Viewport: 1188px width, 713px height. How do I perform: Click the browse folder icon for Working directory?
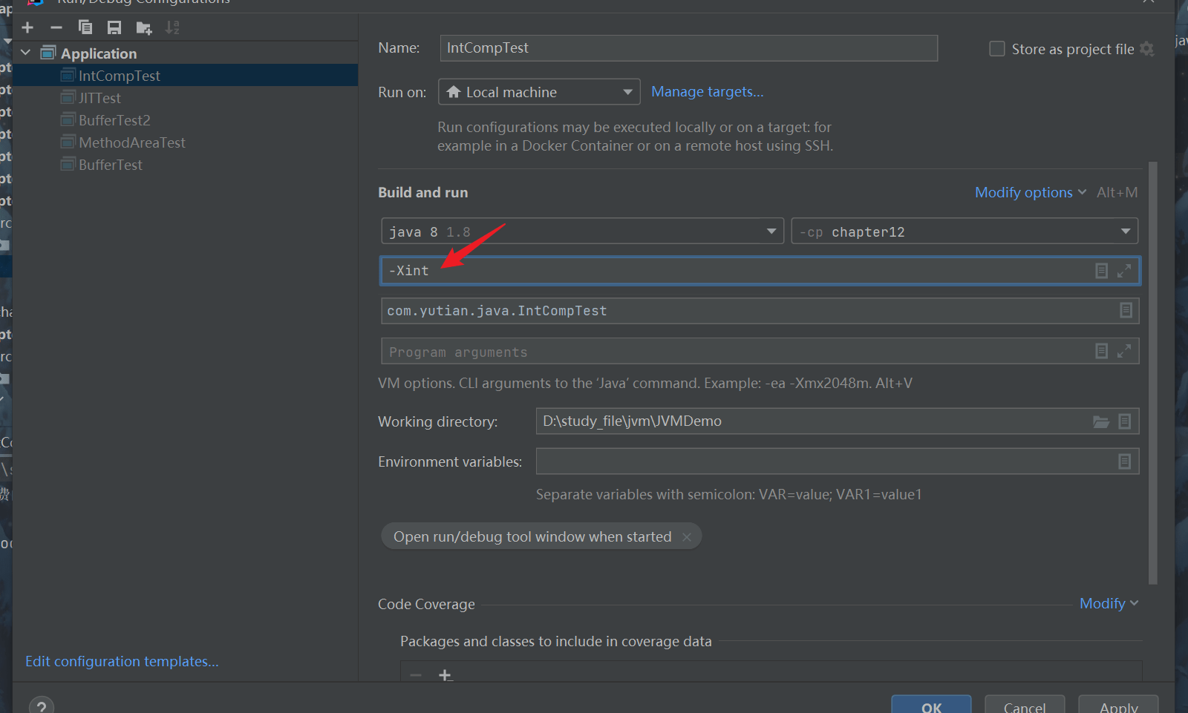click(x=1100, y=421)
